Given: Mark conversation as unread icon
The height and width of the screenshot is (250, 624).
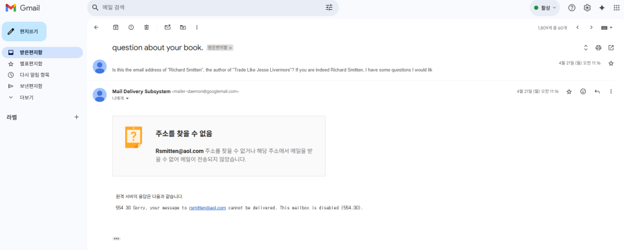Looking at the screenshot, I should click(x=167, y=28).
